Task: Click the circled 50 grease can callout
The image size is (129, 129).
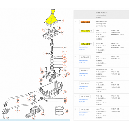Action: [67, 111]
